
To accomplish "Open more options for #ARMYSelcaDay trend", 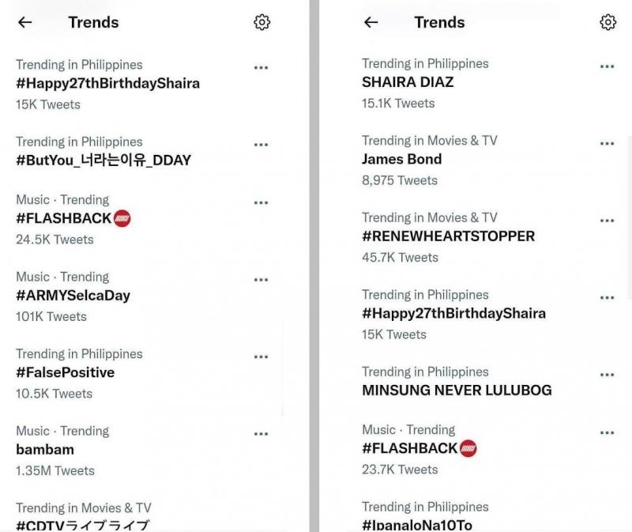I will click(x=261, y=280).
